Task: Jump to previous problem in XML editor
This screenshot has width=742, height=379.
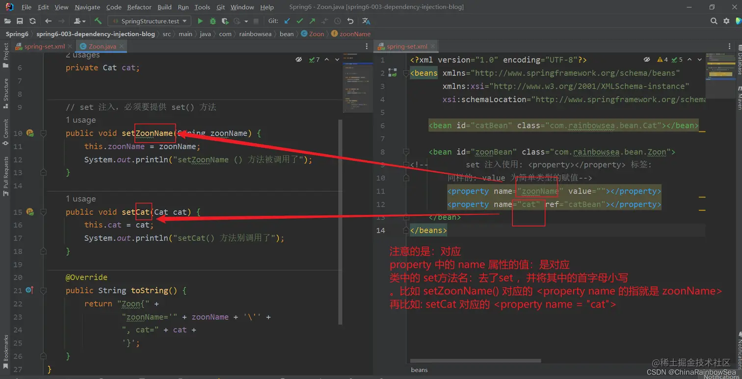Action: tap(689, 59)
